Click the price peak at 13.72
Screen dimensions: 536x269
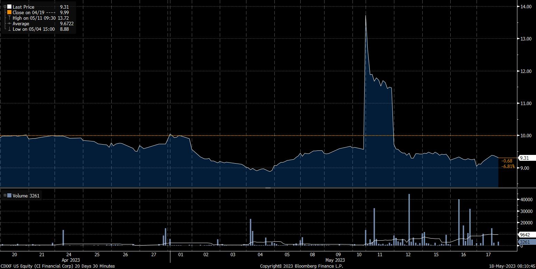pos(365,16)
